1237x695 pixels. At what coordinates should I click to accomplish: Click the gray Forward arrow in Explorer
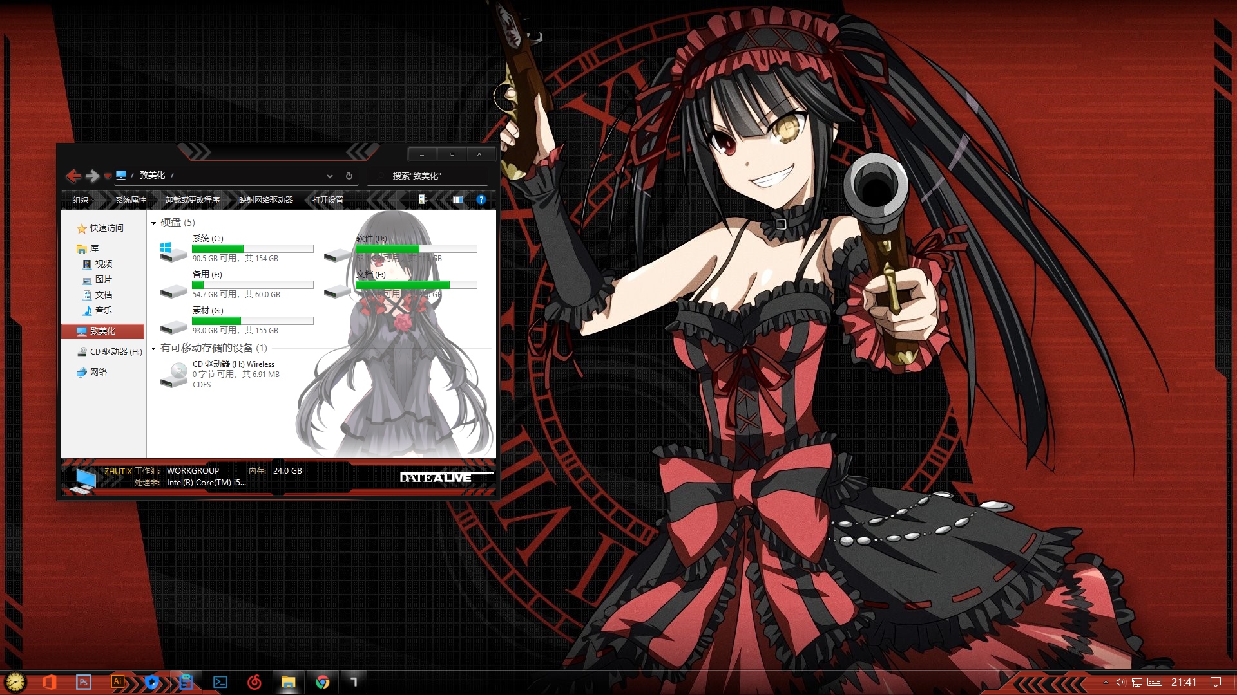coord(93,176)
